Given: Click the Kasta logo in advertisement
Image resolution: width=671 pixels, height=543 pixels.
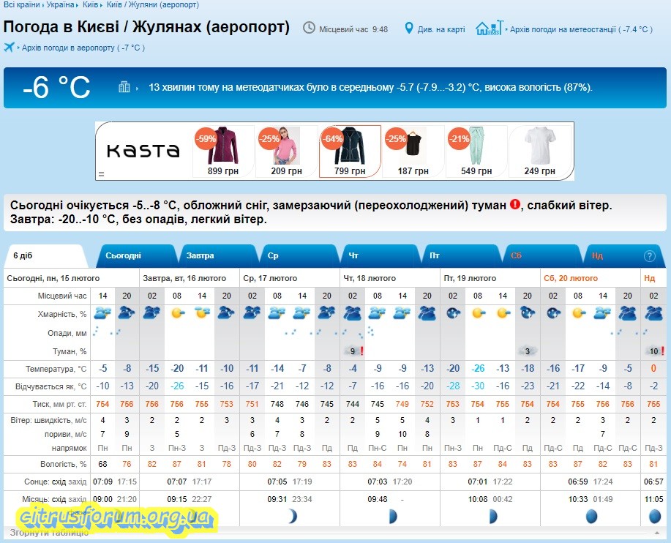Looking at the screenshot, I should point(143,151).
